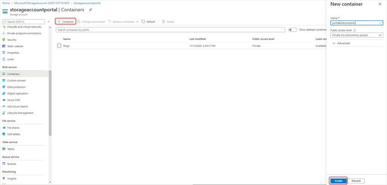Open the $logs container row

coord(191,46)
